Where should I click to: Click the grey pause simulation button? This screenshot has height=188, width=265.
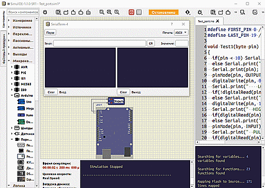point(139,12)
